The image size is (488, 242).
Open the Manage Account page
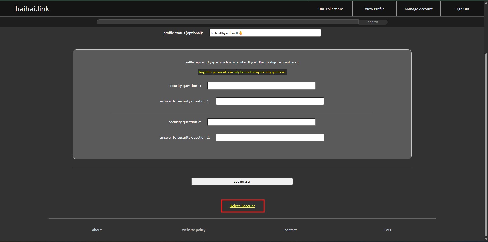pos(418,9)
